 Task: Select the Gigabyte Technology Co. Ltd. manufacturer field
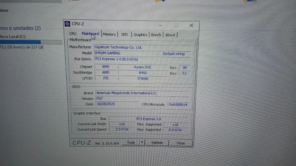click(x=143, y=47)
